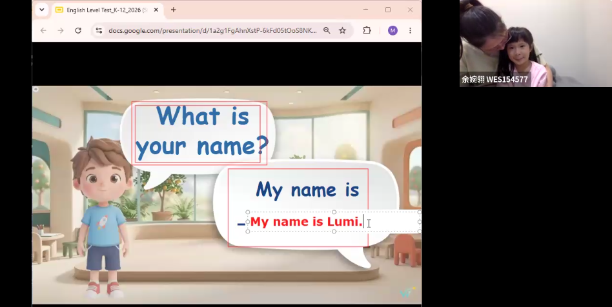Open the zoom magnifier icon
The height and width of the screenshot is (307, 612).
pyautogui.click(x=327, y=30)
